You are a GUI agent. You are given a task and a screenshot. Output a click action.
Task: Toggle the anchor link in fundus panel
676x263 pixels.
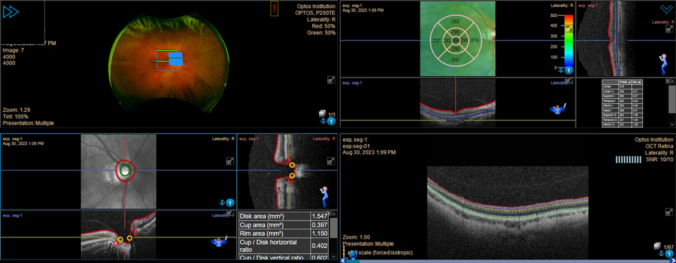tap(322, 122)
